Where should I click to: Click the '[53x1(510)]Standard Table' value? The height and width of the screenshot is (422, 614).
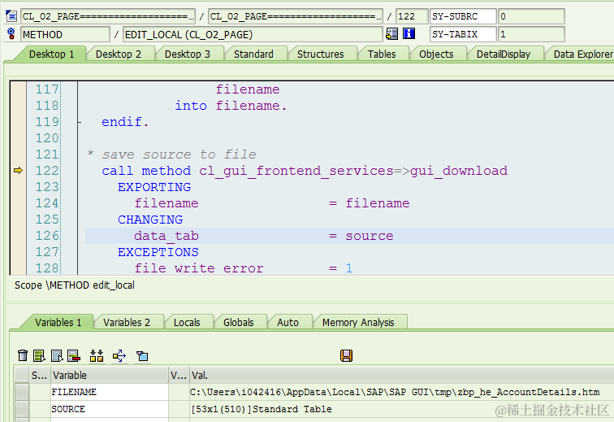(262, 409)
